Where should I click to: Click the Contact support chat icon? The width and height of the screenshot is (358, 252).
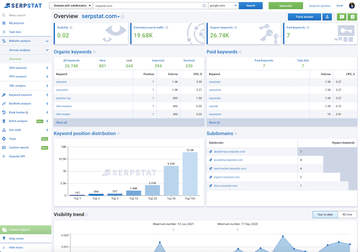point(4,230)
